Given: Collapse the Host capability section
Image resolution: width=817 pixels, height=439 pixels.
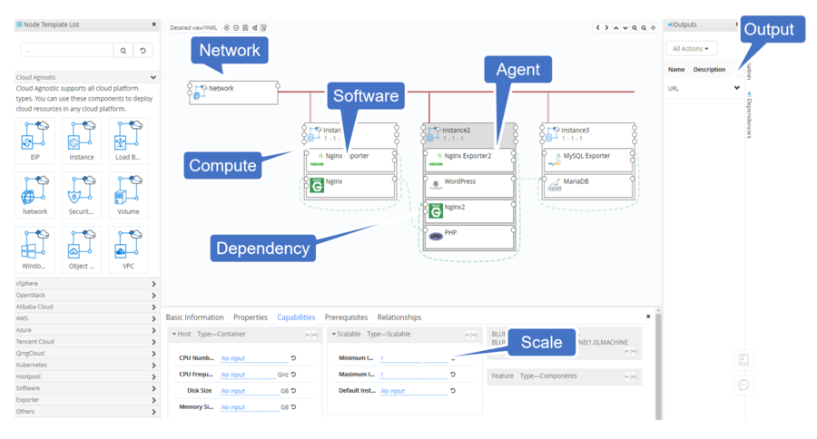Looking at the screenshot, I should 174,334.
